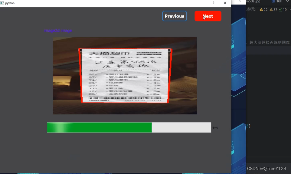Expand the IDE tabs chevron dropdown

287,1
